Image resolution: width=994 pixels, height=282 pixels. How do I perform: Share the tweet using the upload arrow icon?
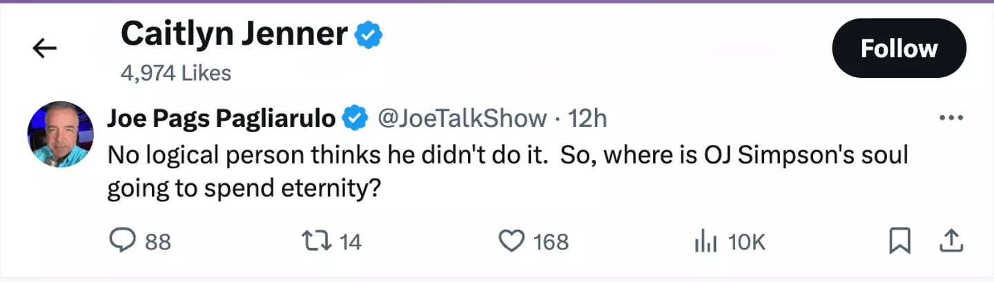(x=951, y=241)
